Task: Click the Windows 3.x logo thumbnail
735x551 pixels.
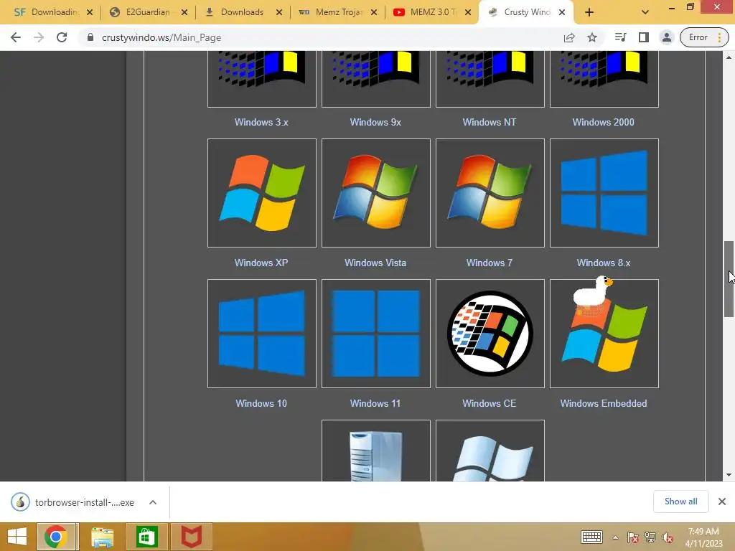Action: point(261,79)
